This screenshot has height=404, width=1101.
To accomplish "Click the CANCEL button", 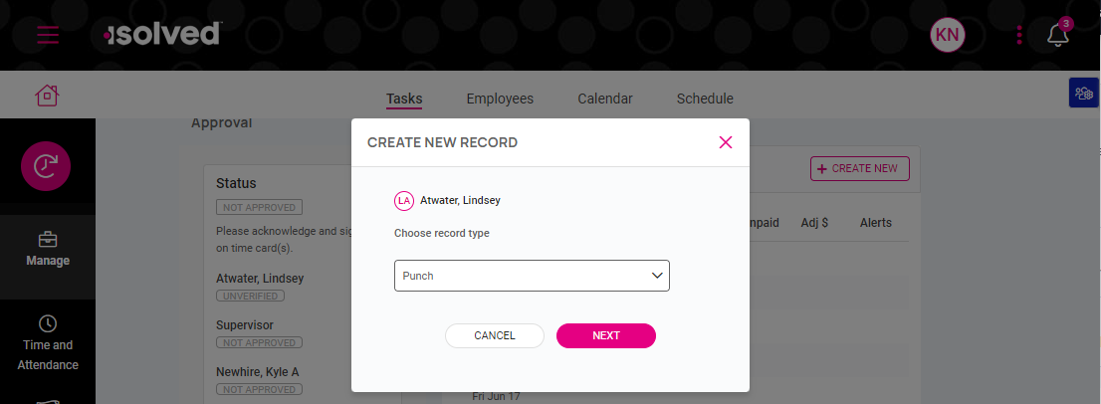I will point(495,336).
